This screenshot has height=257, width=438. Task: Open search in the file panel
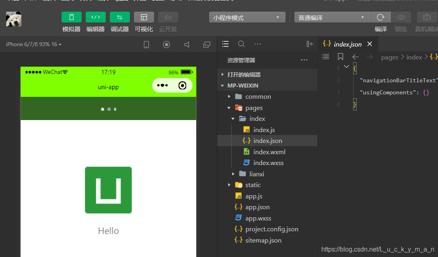pyautogui.click(x=241, y=44)
